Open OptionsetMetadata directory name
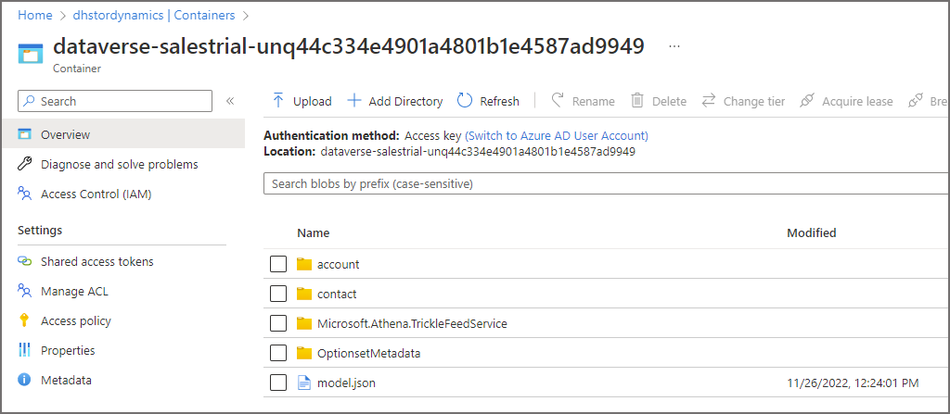The height and width of the screenshot is (414, 950). click(x=369, y=354)
